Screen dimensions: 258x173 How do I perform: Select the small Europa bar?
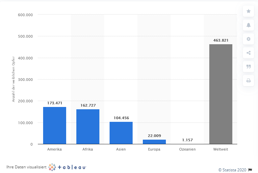[x=154, y=142]
